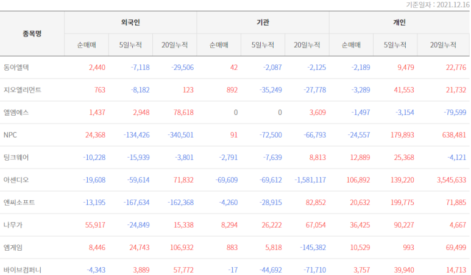Image resolution: width=471 pixels, height=275 pixels.
Task: Select value 69,499 in 엠게임 row
Action: pos(456,248)
